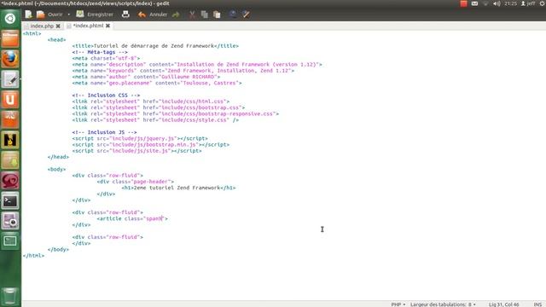Place cursor in title line 'Tutoriel de démarrage'

[x=155, y=46]
